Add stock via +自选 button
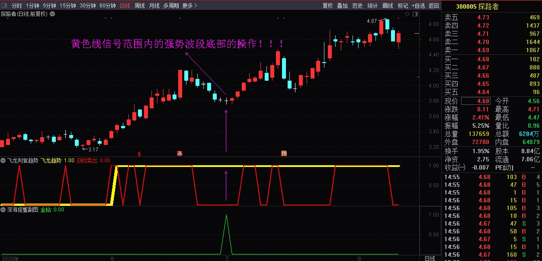 418,6
